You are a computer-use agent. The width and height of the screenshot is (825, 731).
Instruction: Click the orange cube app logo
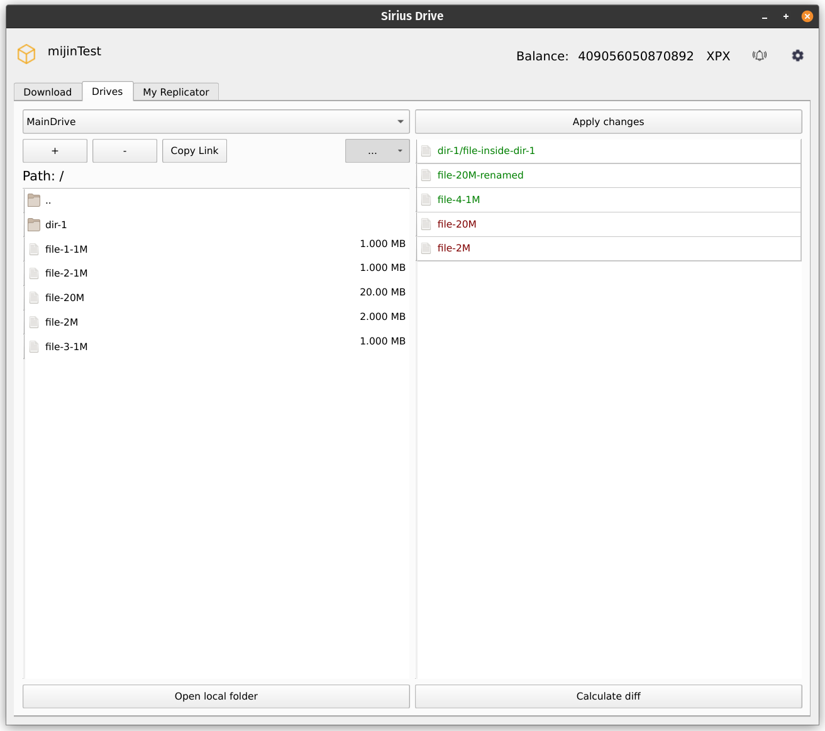click(x=26, y=54)
